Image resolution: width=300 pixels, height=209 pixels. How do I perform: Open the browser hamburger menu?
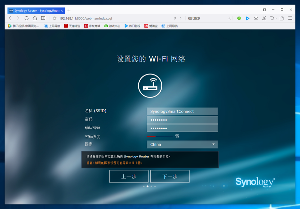click(290, 18)
